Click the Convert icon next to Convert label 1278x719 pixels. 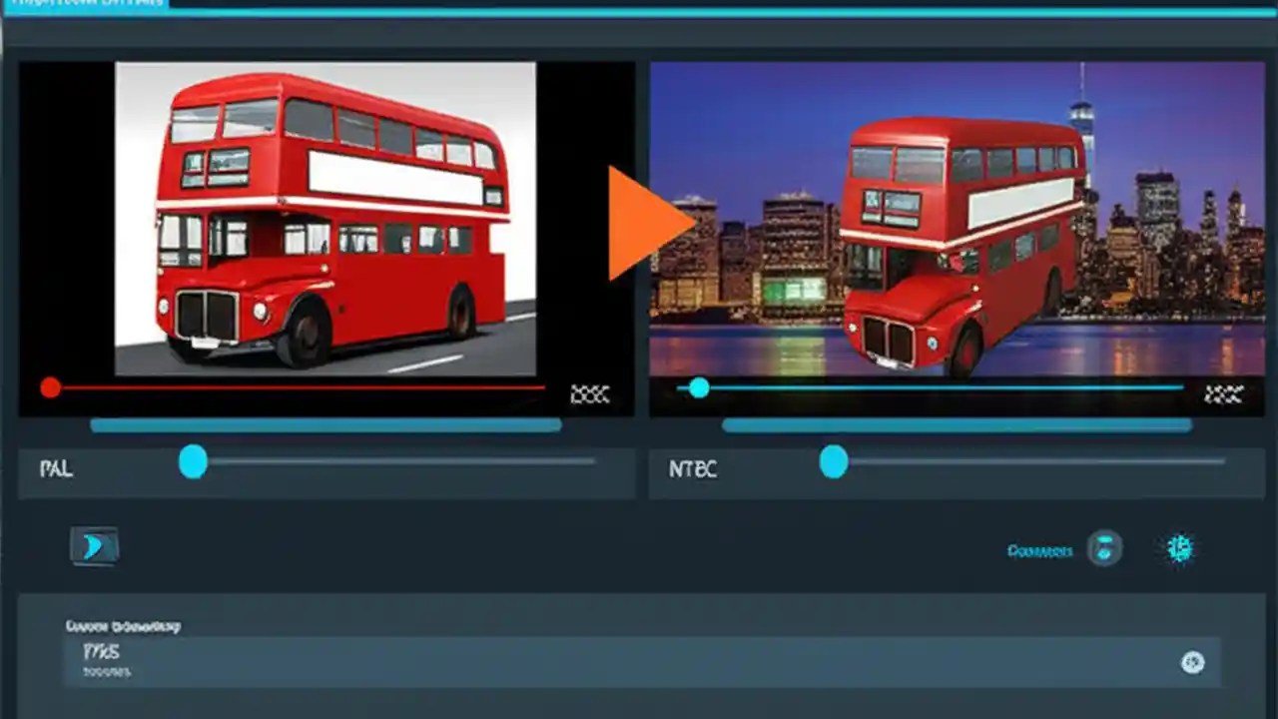point(1104,548)
